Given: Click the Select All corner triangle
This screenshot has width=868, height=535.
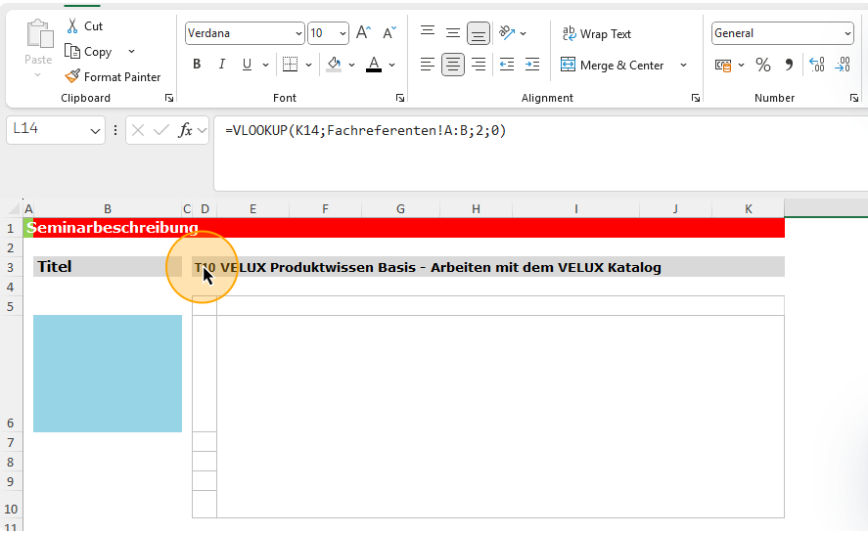Looking at the screenshot, I should tap(14, 209).
